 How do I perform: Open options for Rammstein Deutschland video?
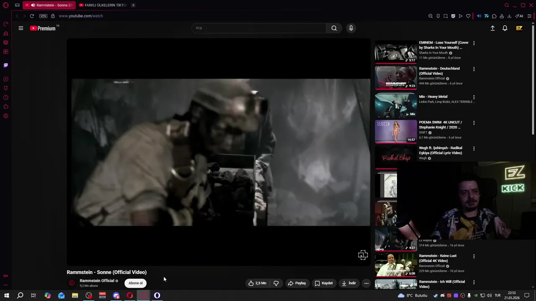pyautogui.click(x=474, y=69)
